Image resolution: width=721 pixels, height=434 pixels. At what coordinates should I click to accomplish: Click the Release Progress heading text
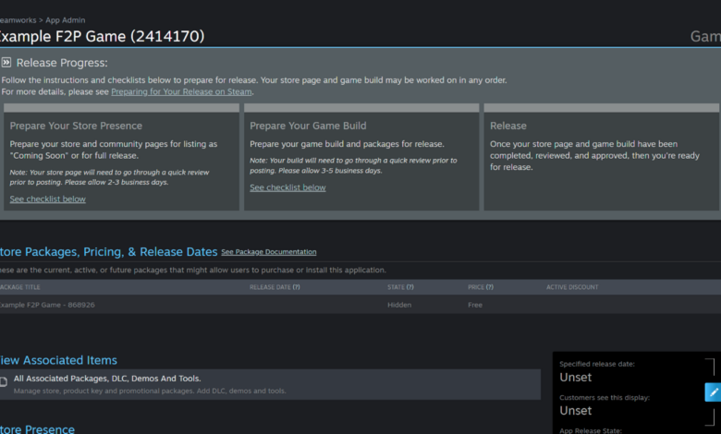coord(62,63)
